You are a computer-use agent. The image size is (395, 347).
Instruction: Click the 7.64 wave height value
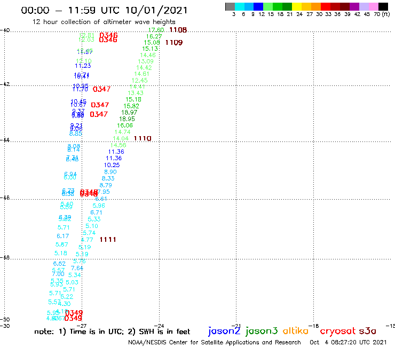77,268
